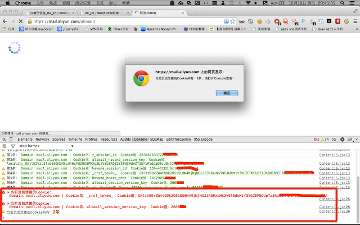Screen dimensions: 360x225
Task: Toggle DevTools device mode phone icon
Action: (x=11, y=139)
